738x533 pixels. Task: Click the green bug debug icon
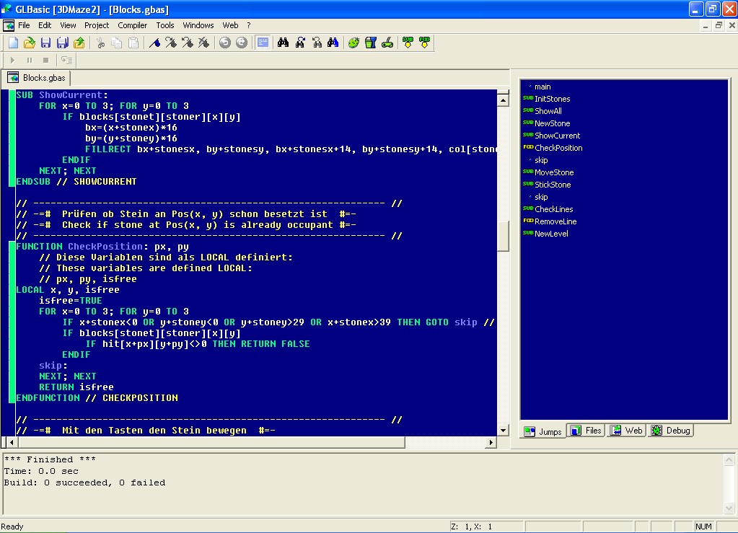tap(354, 43)
